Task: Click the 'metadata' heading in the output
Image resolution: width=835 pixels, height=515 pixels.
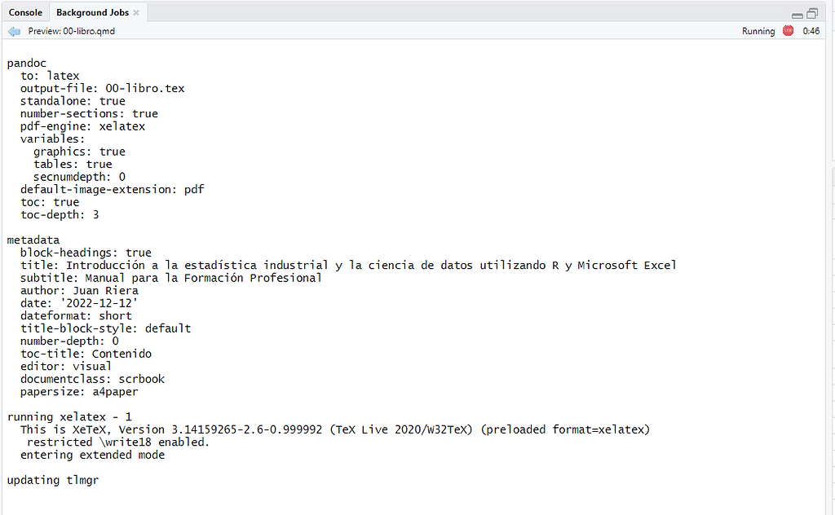Action: click(33, 240)
